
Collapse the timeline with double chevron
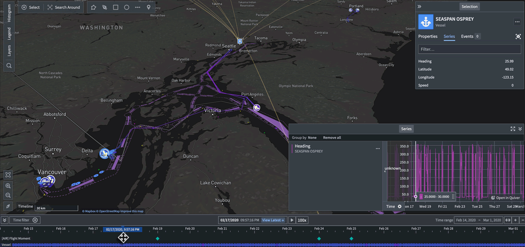(x=5, y=220)
